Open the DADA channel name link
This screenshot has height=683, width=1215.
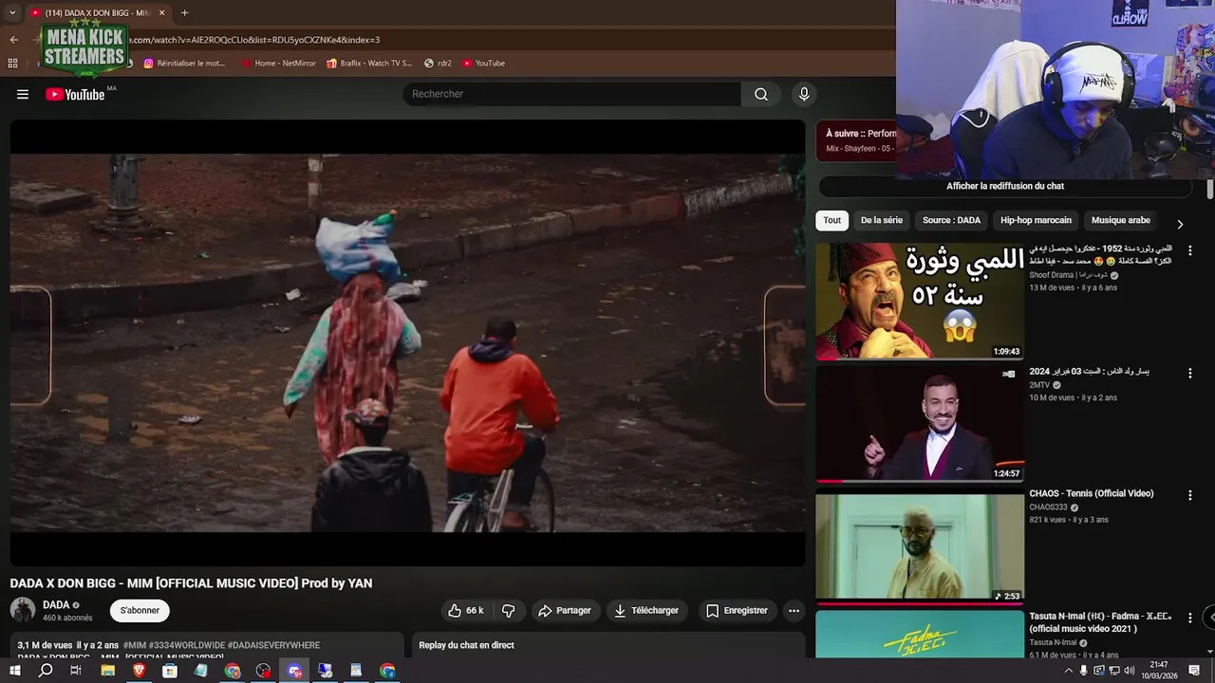click(56, 605)
